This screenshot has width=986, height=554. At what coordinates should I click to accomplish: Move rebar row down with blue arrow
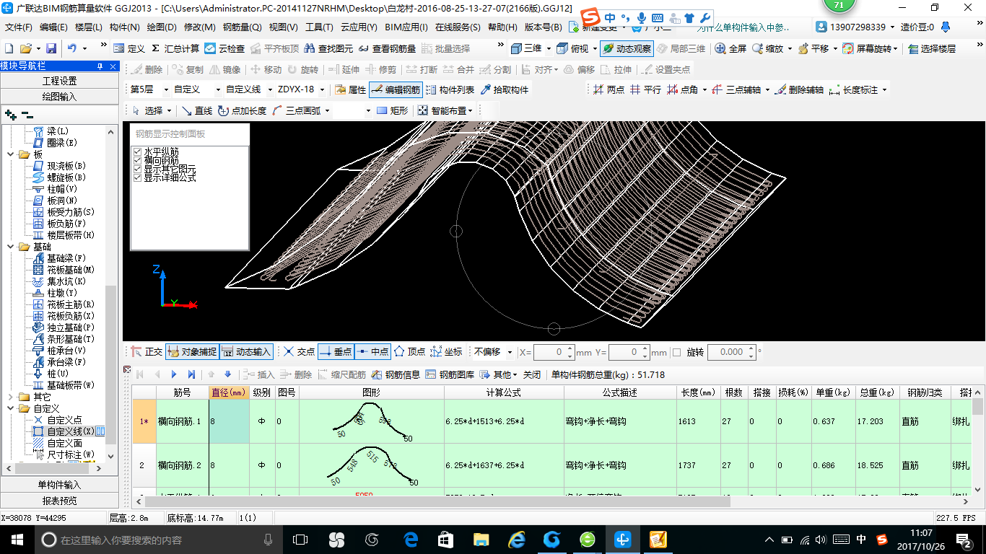coord(228,374)
